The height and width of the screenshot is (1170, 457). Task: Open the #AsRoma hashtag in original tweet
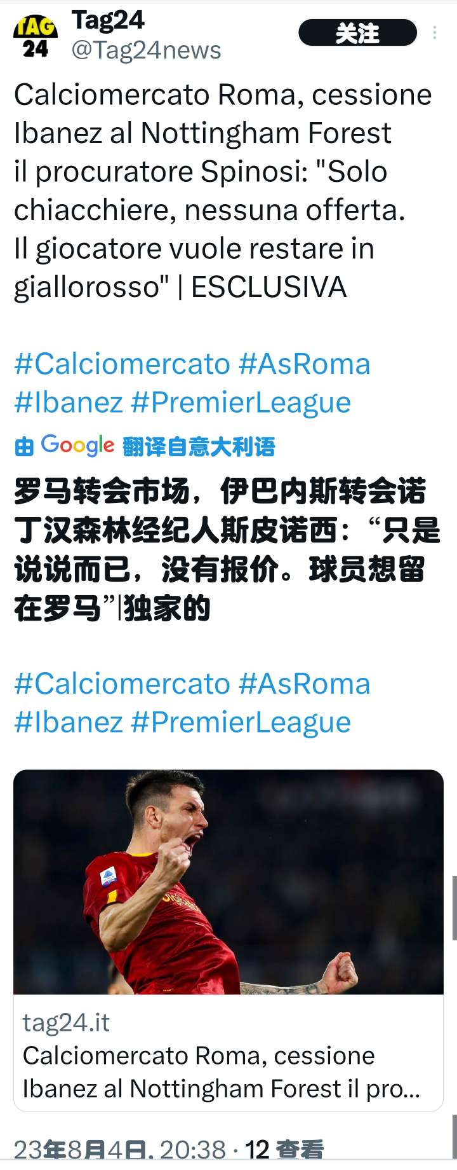[x=305, y=364]
